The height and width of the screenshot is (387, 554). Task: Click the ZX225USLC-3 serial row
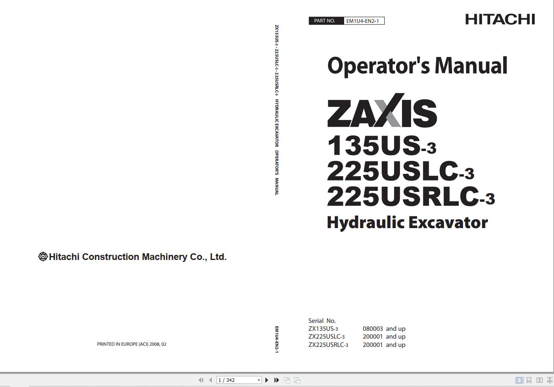tap(357, 337)
